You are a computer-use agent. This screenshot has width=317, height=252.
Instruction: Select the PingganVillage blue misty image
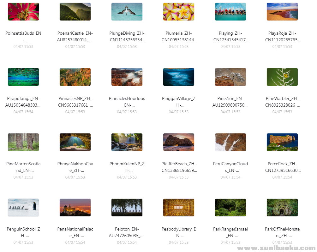[179, 77]
